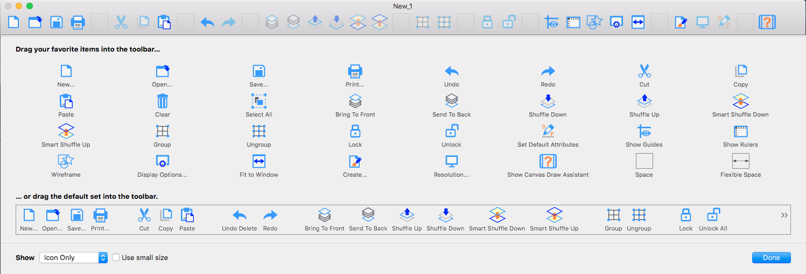Select the Create... palette item
Viewport: 806px width, 274px height.
pyautogui.click(x=355, y=166)
